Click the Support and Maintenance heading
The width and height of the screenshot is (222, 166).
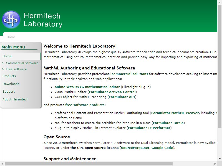(70, 159)
